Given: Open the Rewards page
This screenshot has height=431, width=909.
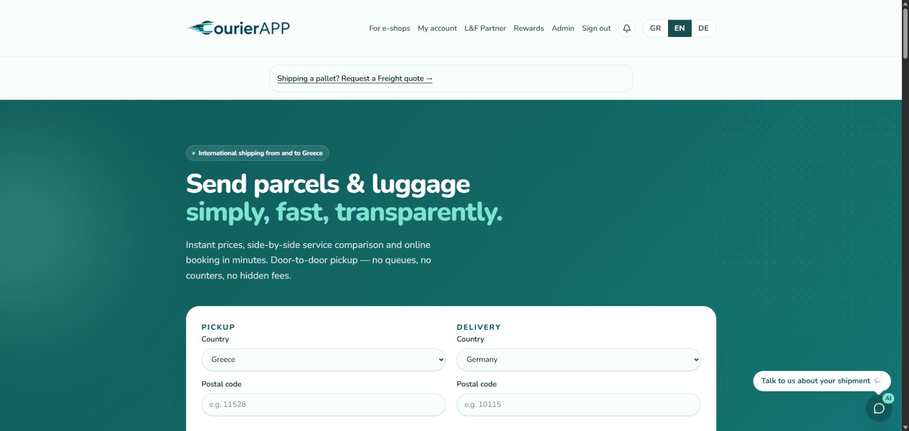Looking at the screenshot, I should coord(528,28).
